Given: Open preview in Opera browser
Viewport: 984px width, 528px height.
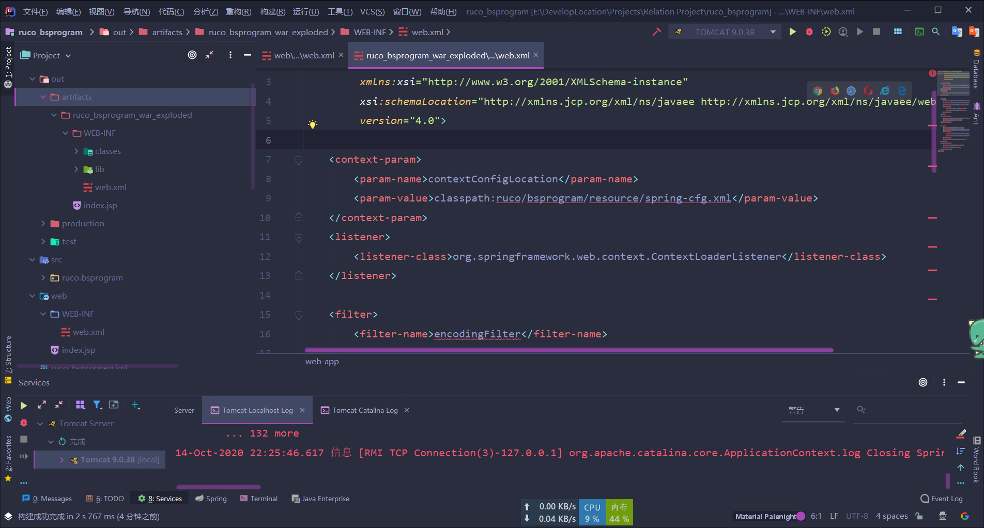Looking at the screenshot, I should point(868,91).
